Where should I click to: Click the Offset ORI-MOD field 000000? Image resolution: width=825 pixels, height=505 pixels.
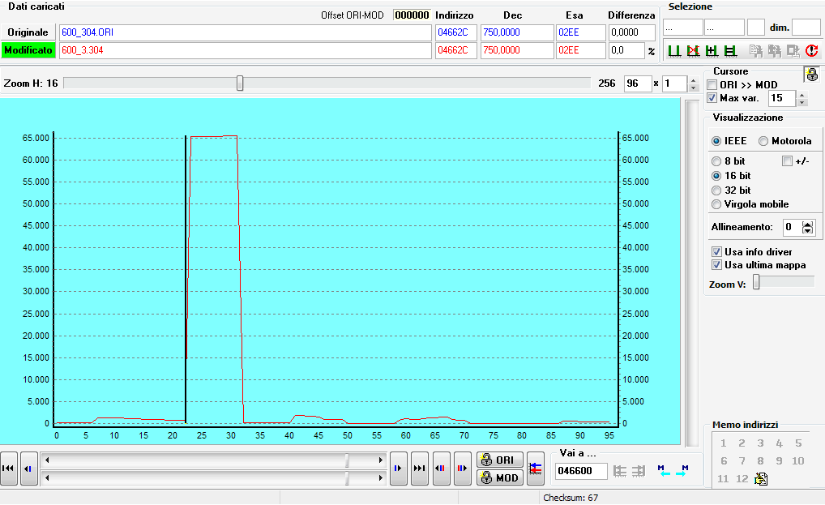tap(412, 15)
